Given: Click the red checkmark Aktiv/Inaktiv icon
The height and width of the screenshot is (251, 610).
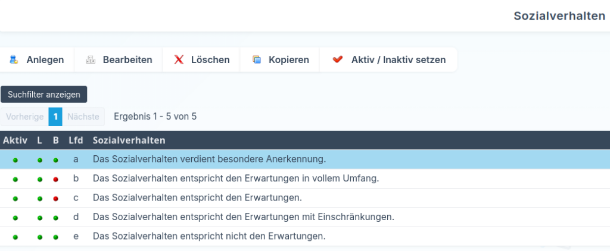Looking at the screenshot, I should pyautogui.click(x=338, y=59).
